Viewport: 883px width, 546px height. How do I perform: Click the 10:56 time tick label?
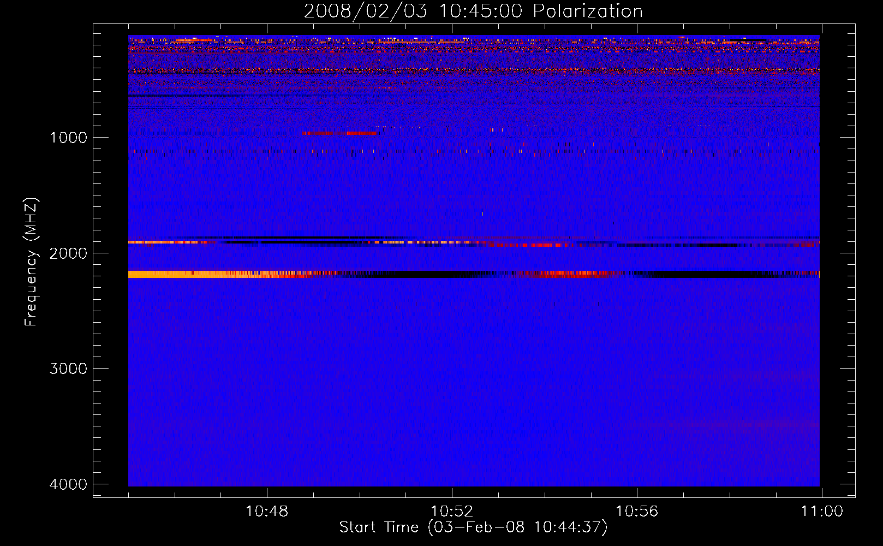pos(637,512)
